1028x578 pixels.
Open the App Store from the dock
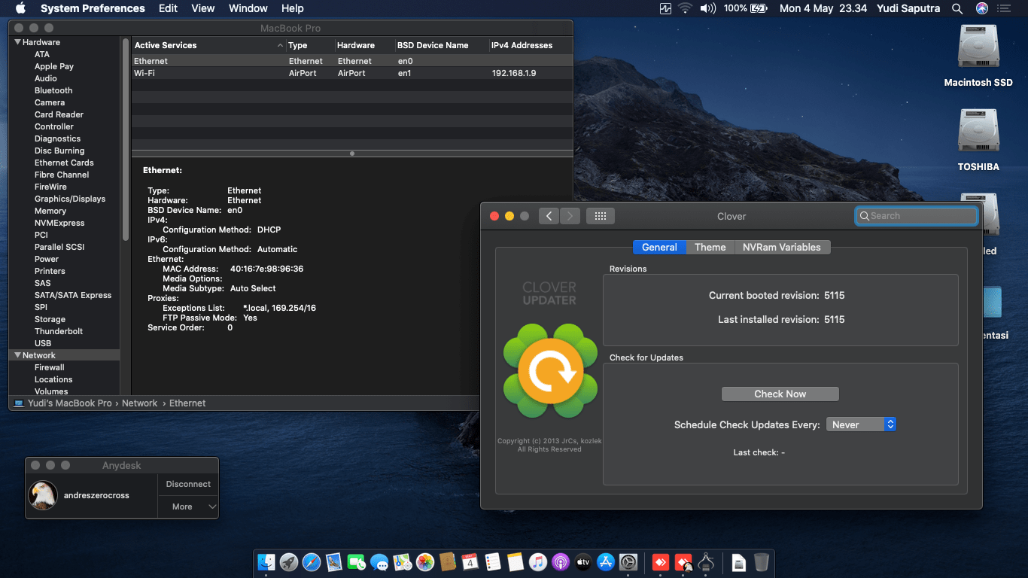606,562
